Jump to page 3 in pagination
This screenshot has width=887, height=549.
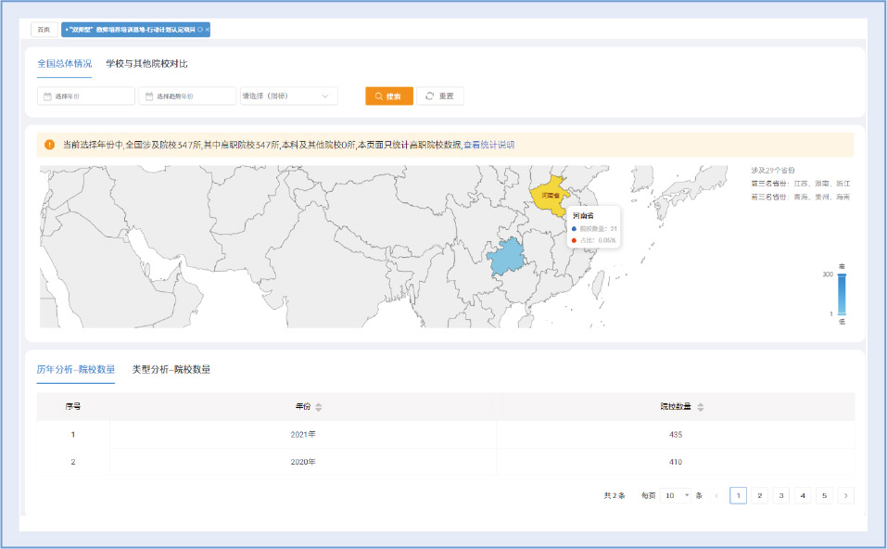(781, 495)
